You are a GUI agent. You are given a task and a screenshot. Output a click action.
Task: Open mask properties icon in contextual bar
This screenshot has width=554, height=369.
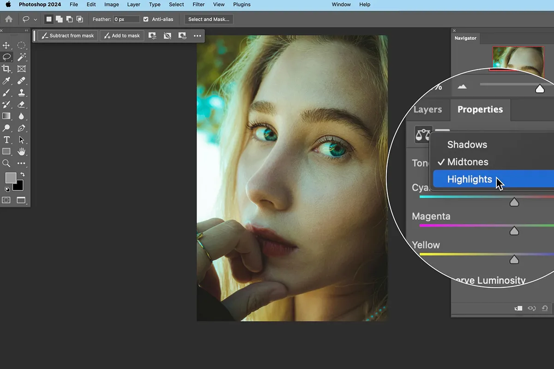coord(152,36)
